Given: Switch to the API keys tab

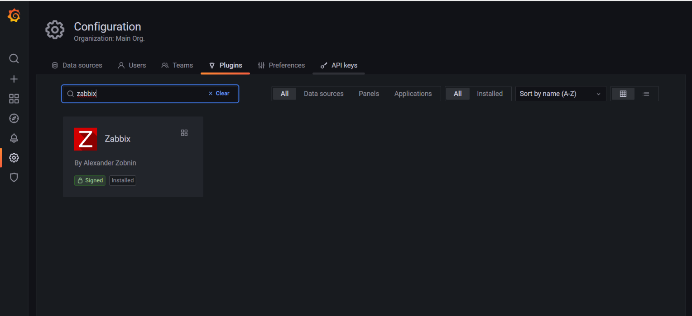Looking at the screenshot, I should [339, 66].
